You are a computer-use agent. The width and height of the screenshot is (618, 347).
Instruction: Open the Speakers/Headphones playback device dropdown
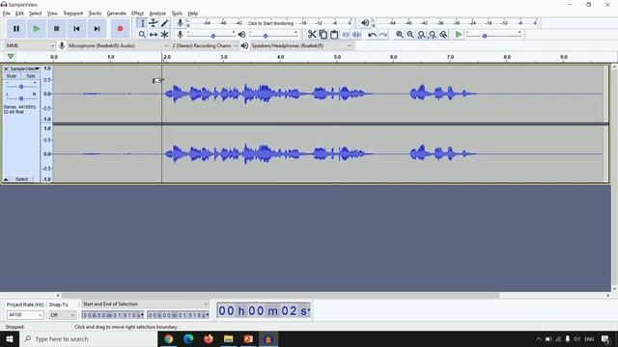(x=301, y=46)
